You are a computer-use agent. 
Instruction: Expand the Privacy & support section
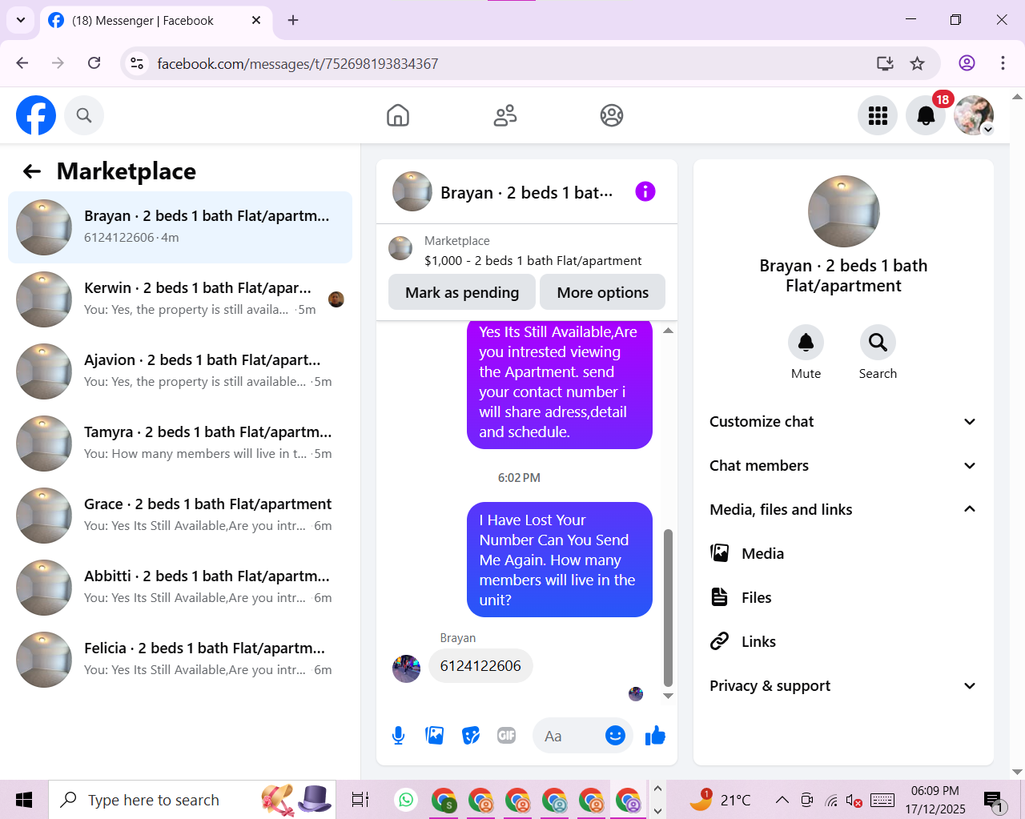coord(843,685)
